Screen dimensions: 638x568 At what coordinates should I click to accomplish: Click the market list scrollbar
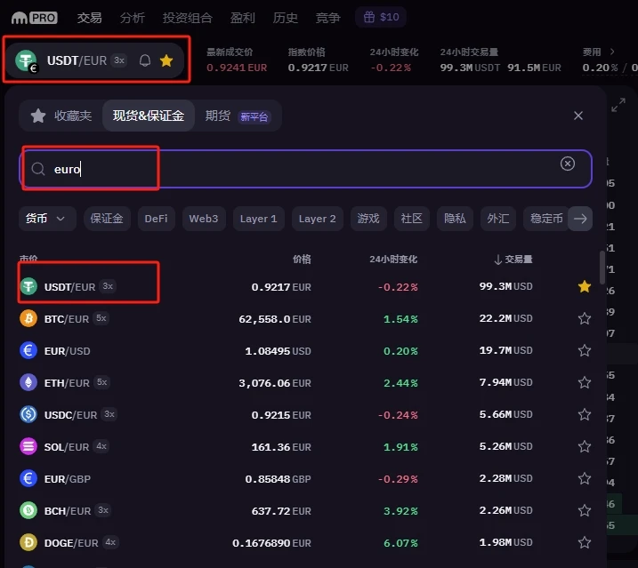pyautogui.click(x=602, y=268)
